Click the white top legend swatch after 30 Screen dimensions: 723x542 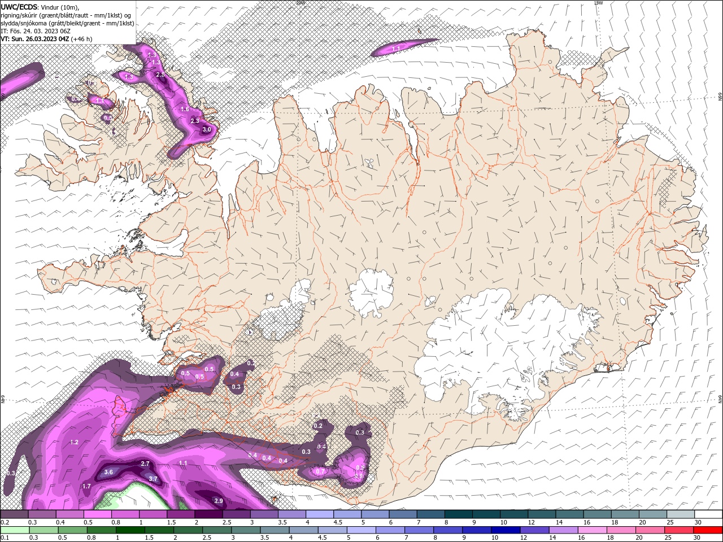pyautogui.click(x=709, y=514)
